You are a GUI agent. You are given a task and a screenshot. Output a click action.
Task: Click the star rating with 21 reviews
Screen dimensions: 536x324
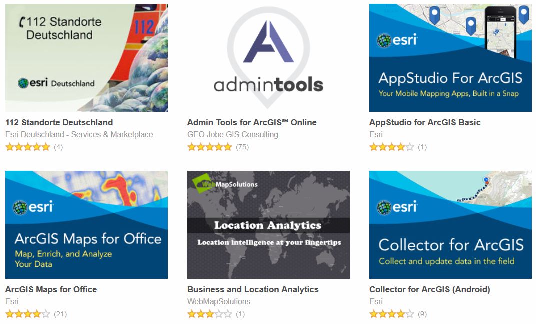tap(28, 314)
